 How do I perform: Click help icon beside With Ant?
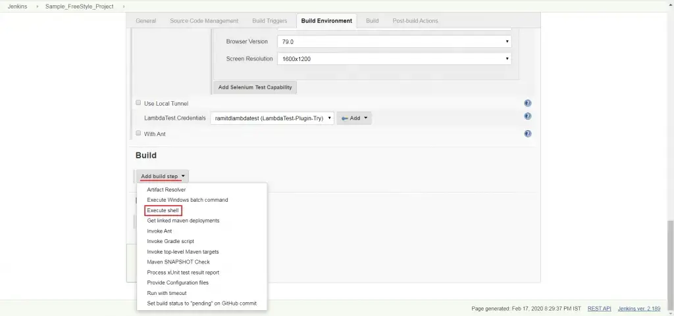pyautogui.click(x=527, y=133)
